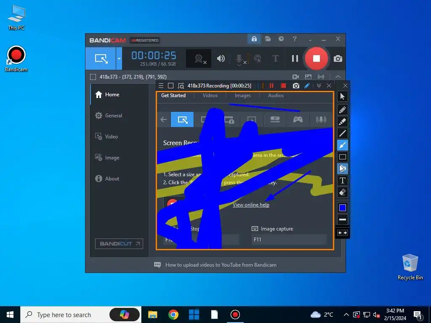
Task: Select the audio-only recording mode icon
Action: click(x=321, y=119)
